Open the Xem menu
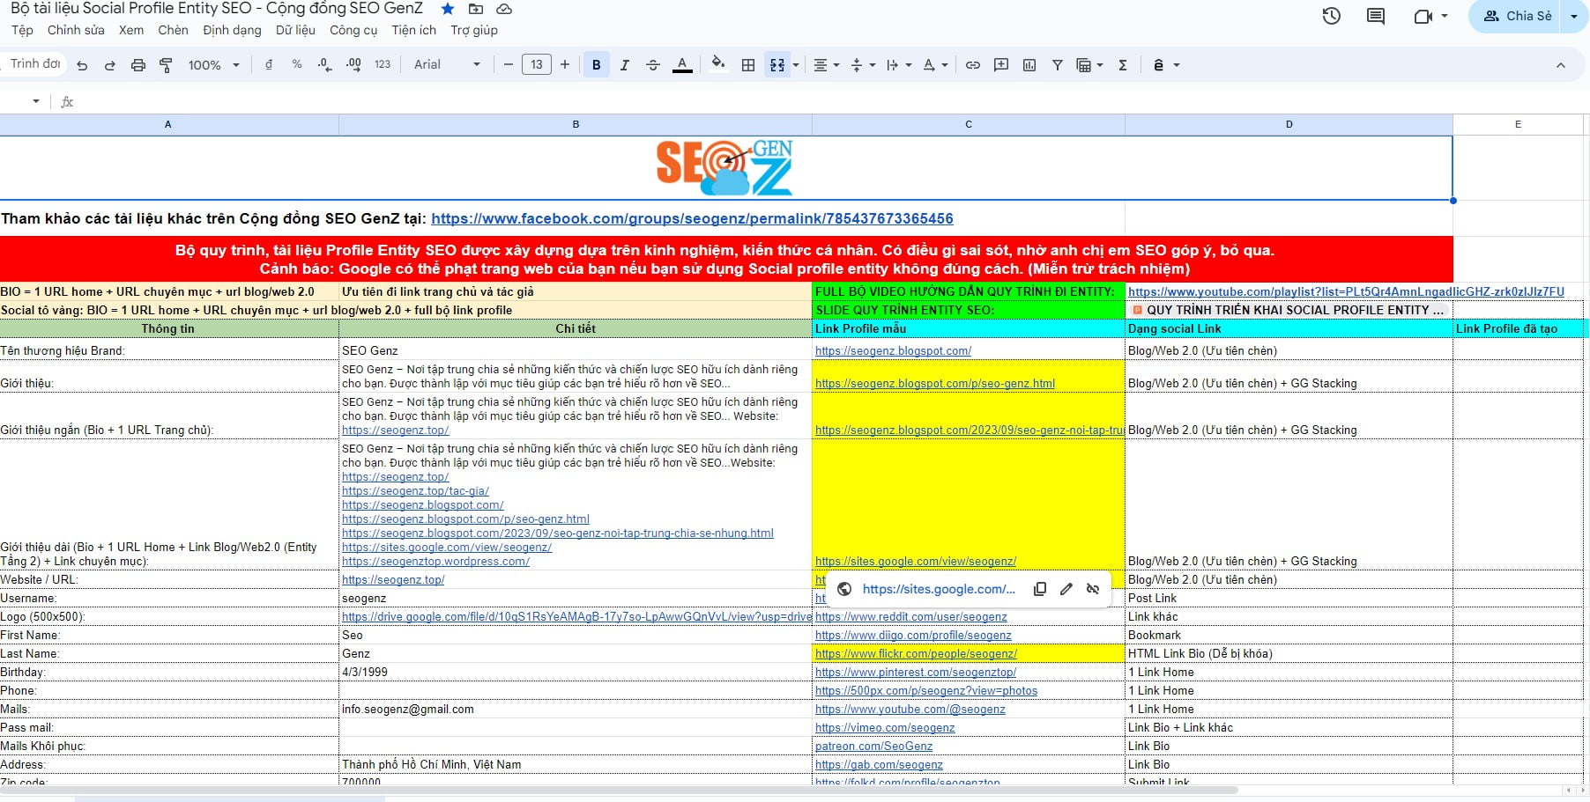Viewport: 1590px width, 802px height. coord(131,30)
